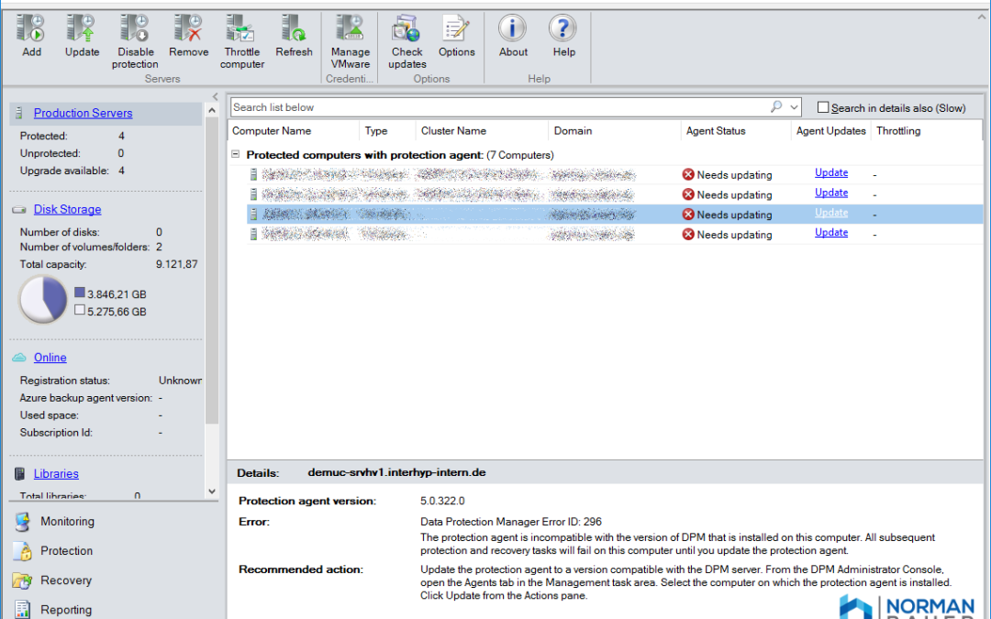Select the Disable protection toolbar icon
The height and width of the screenshot is (619, 991).
coord(135,29)
